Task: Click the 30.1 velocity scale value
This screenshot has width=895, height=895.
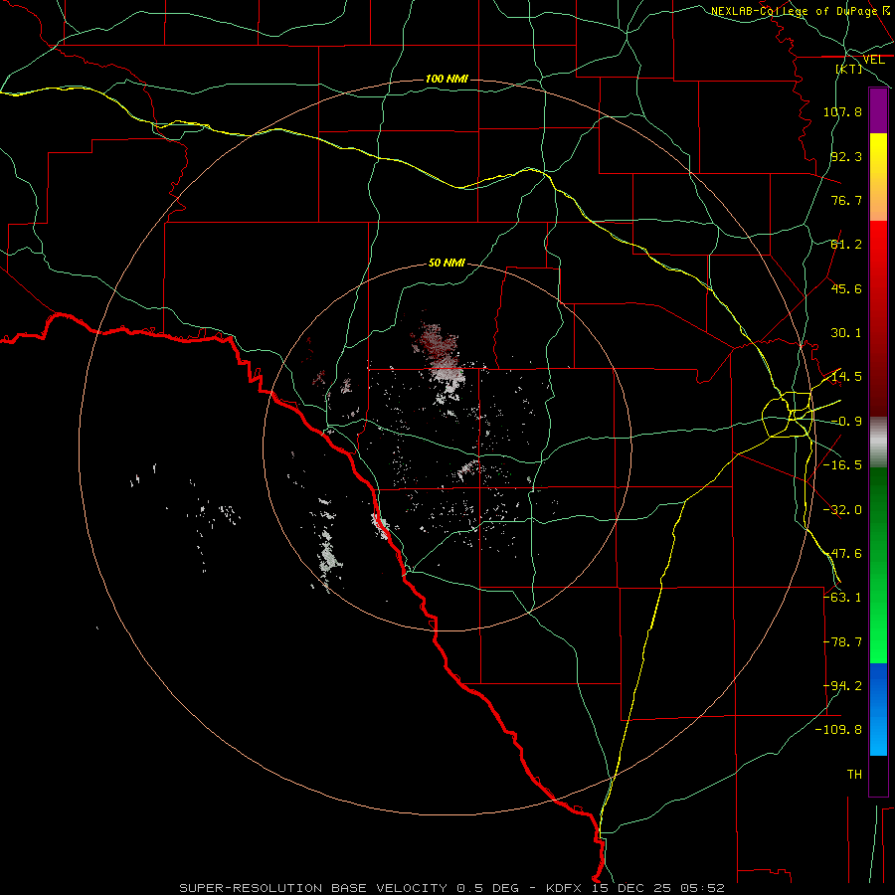Action: 846,333
